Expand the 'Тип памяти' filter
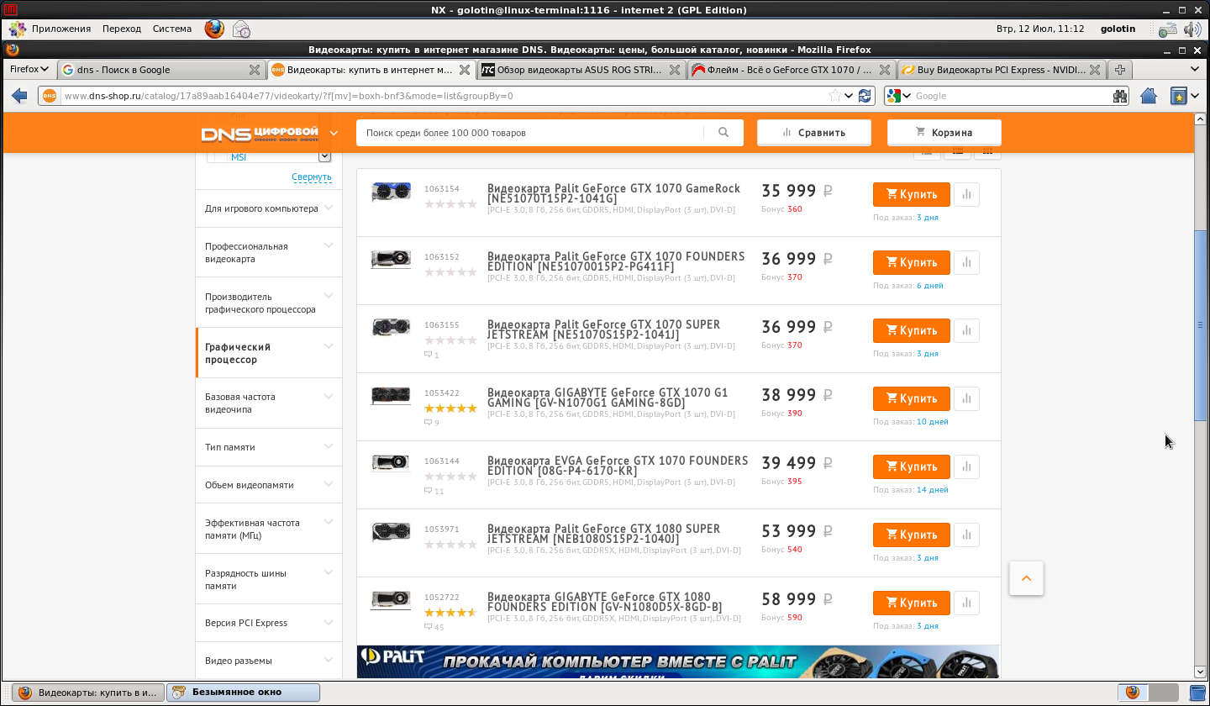This screenshot has height=706, width=1210. (328, 446)
